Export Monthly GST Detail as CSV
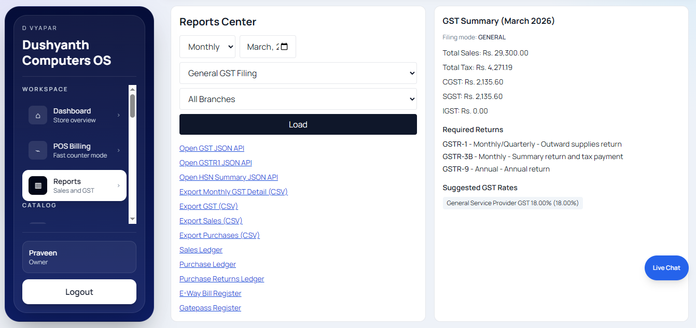Image resolution: width=696 pixels, height=328 pixels. 233,191
